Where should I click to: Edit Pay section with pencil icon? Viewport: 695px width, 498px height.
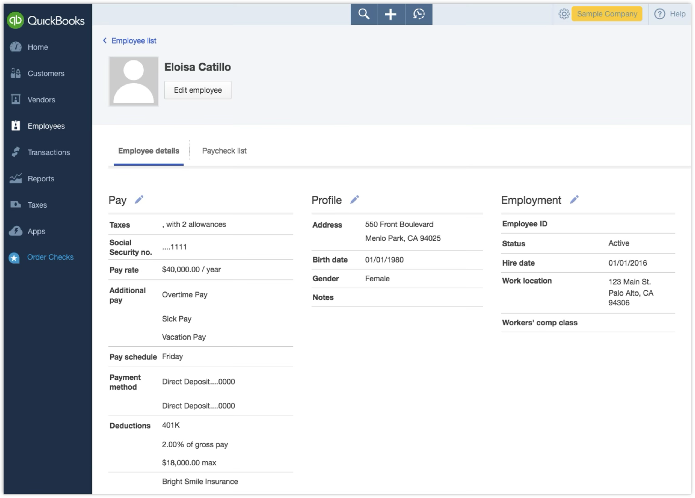[x=139, y=199]
